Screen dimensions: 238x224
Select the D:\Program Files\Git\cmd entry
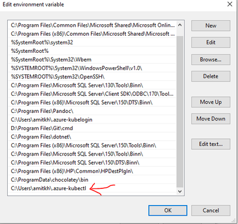coord(92,128)
